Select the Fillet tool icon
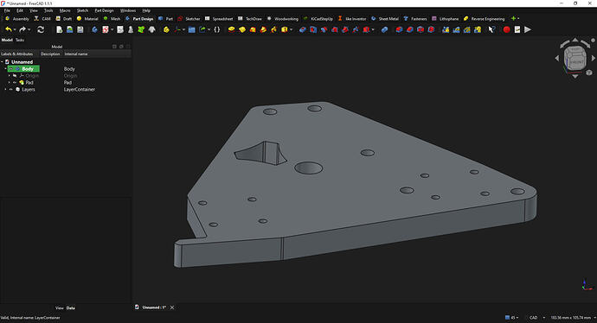The height and width of the screenshot is (323, 597). (399, 29)
